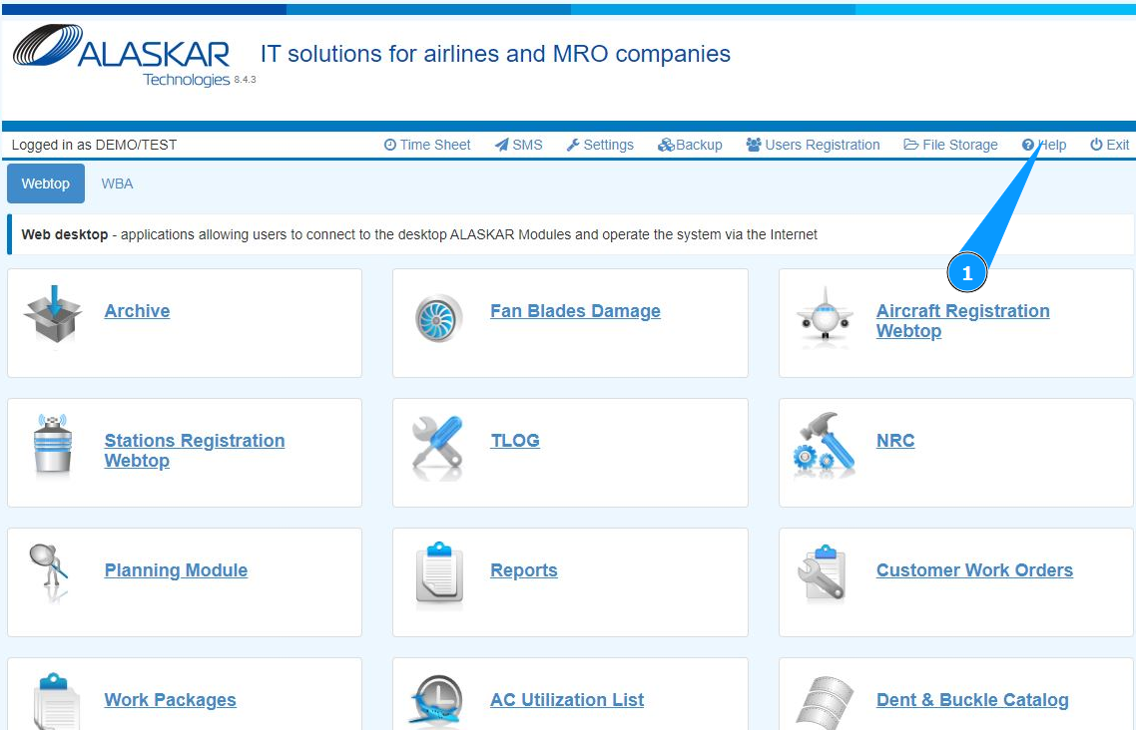Open the Help menu item
This screenshot has height=730, width=1136.
[x=1044, y=145]
